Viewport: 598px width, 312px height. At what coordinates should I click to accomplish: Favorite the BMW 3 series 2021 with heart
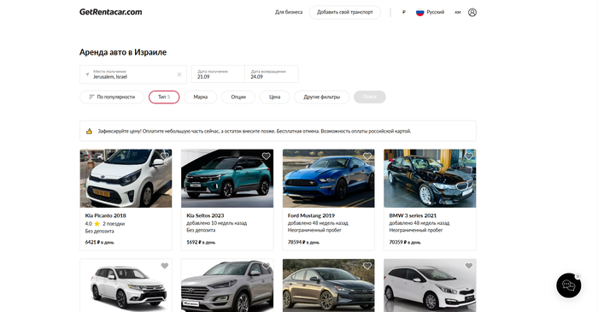(469, 156)
